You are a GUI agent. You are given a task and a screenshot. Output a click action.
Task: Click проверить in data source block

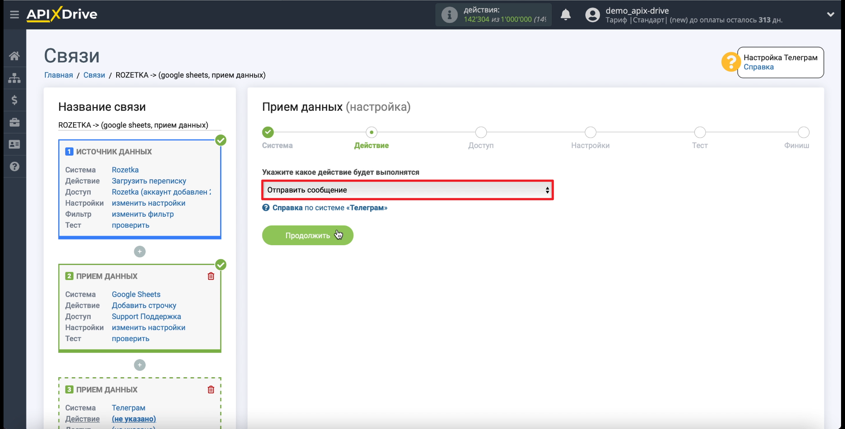(130, 225)
